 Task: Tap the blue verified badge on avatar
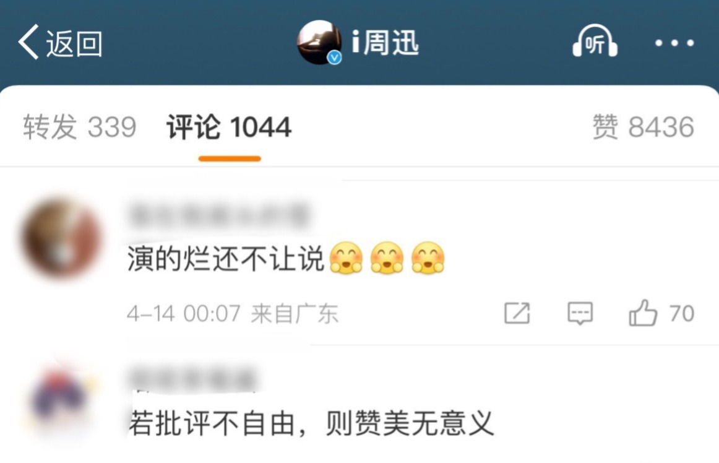click(334, 58)
